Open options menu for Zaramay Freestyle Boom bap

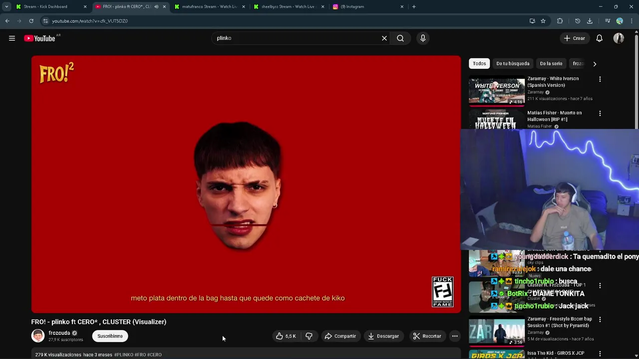pyautogui.click(x=600, y=320)
